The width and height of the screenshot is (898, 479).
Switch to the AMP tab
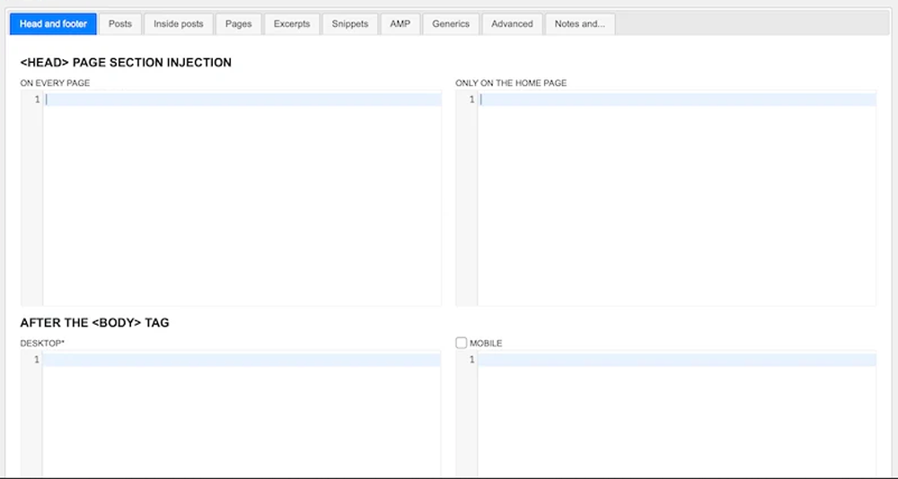point(400,24)
